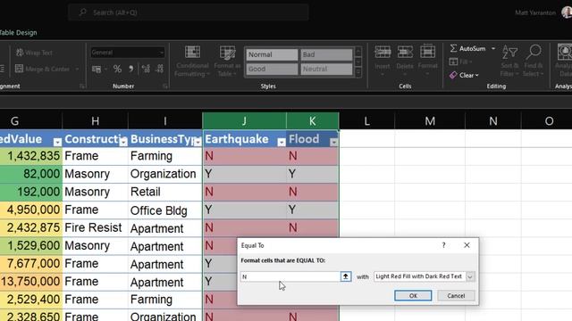Toggle Wrap Text
This screenshot has height=321, width=572.
pos(34,53)
